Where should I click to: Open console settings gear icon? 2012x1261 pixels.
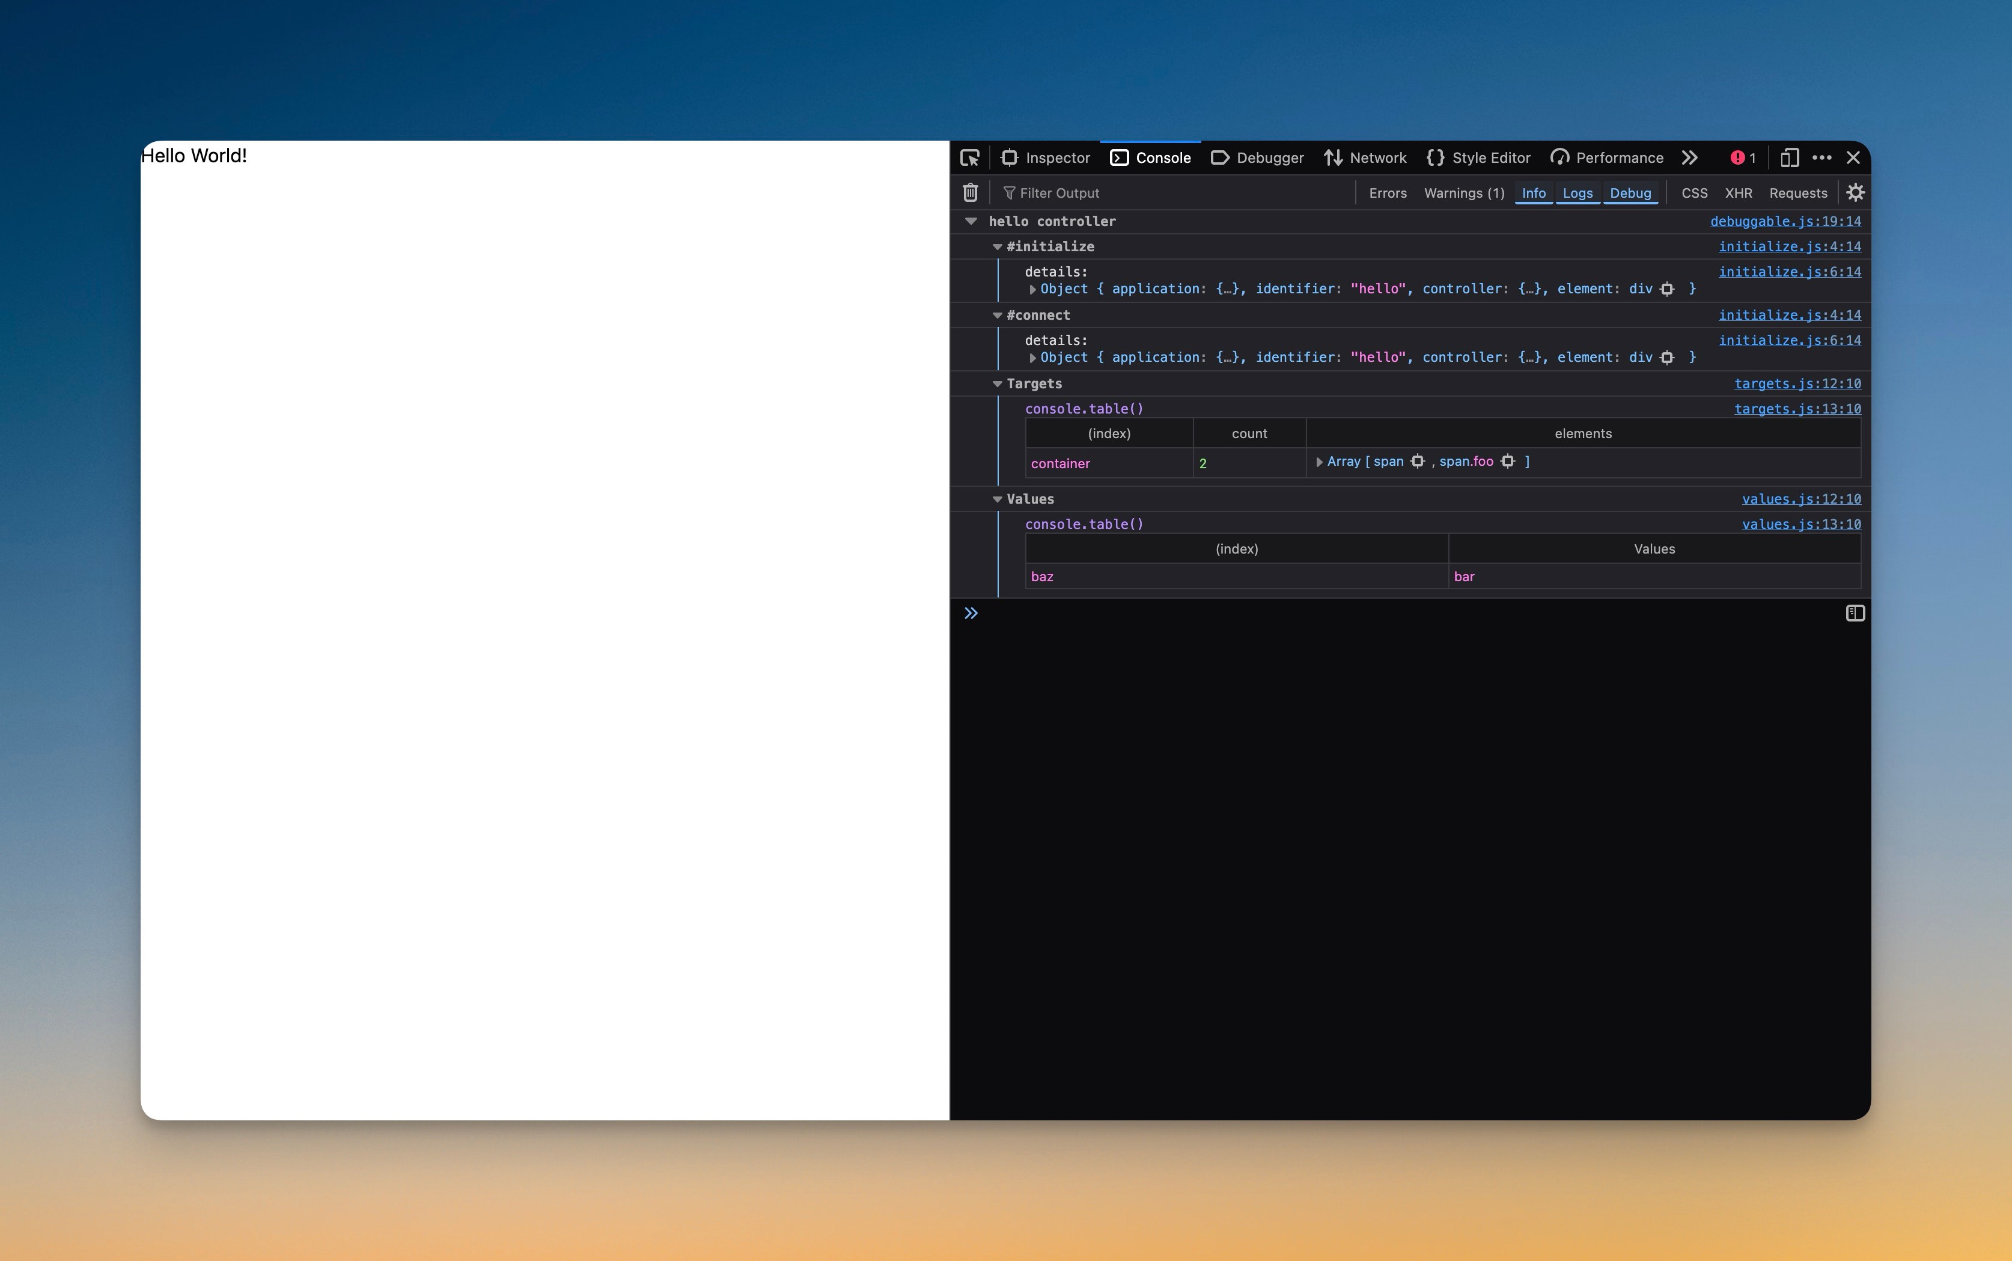[x=1855, y=193]
